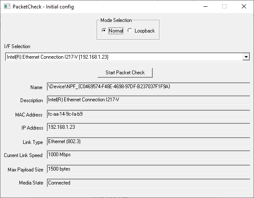Open the I/F Selection dropdown arrow
Screen dimensions: 254x198
[246, 57]
